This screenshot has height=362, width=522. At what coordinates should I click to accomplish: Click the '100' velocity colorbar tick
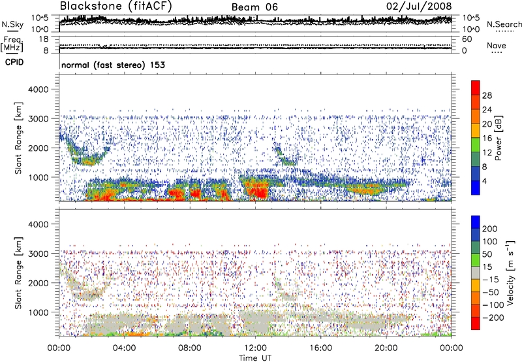tap(490, 241)
